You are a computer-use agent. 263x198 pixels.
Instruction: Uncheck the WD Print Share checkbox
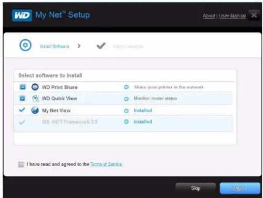(23, 87)
